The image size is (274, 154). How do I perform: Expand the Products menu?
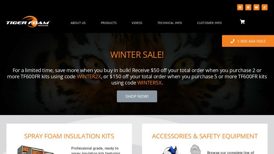coord(109,23)
